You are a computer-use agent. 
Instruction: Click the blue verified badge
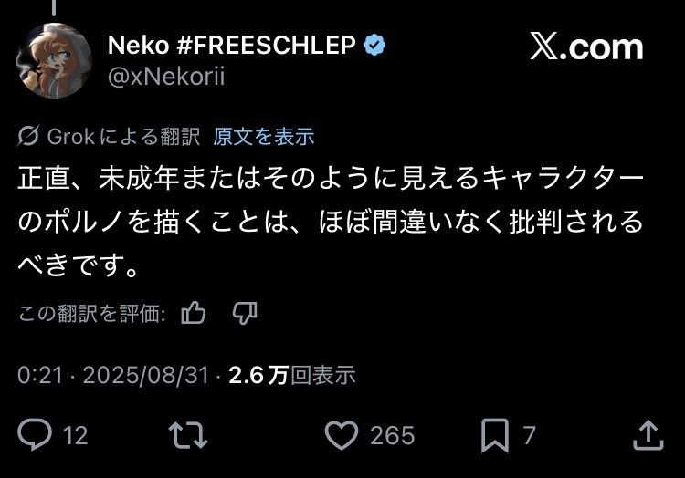374,45
